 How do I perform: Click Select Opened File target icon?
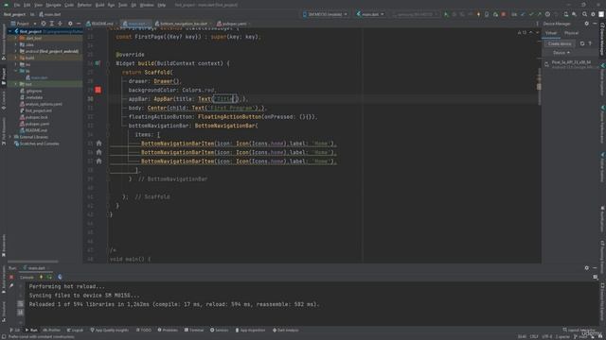coord(44,24)
